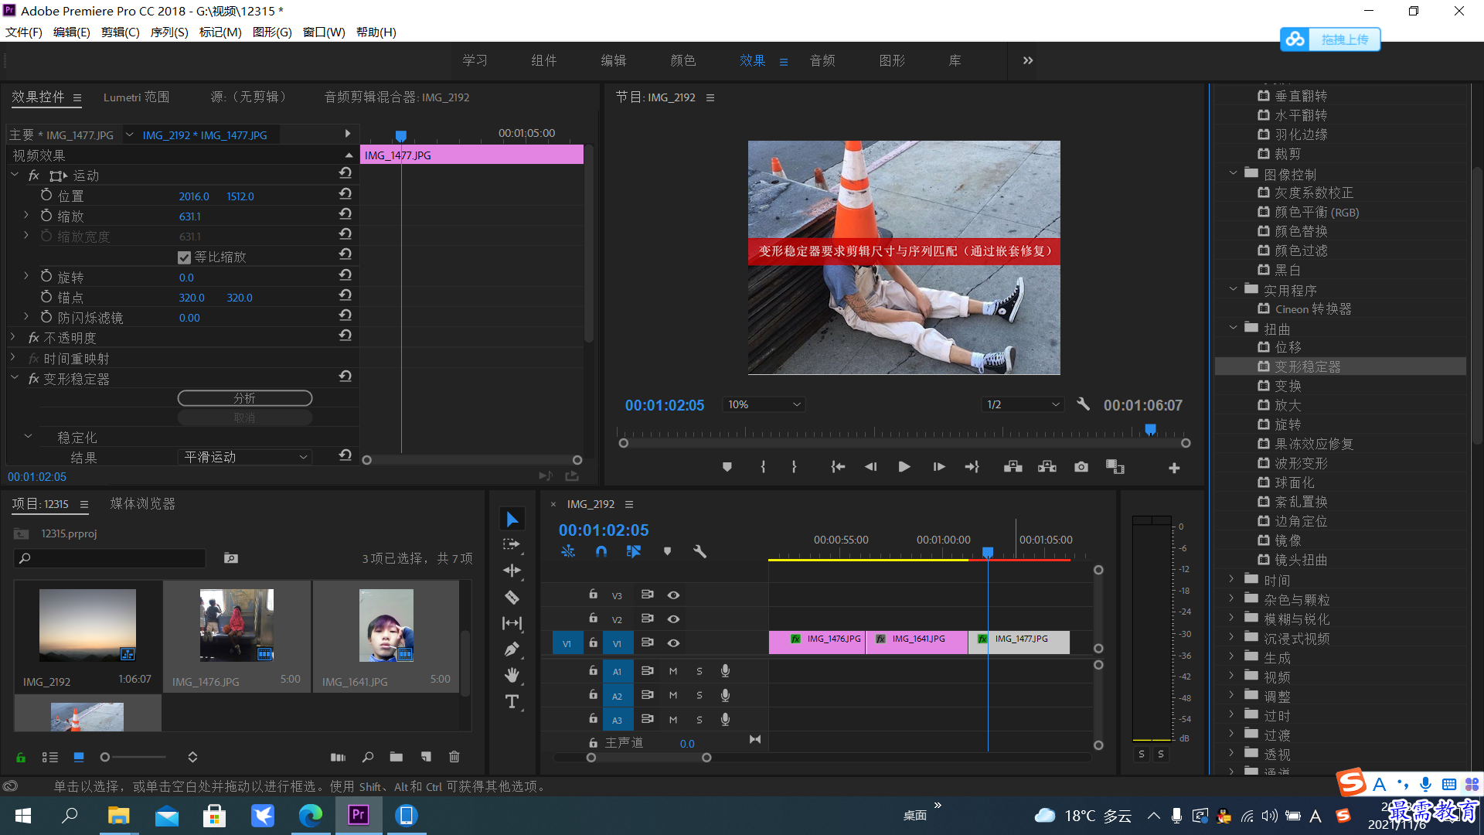Click the Analyze button for Warp Stabilizer
This screenshot has width=1484, height=835.
245,398
